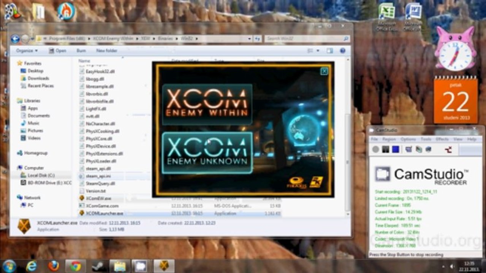Screen dimensions: 486x273
Task: Click Burn in Explorer toolbar
Action: click(81, 50)
